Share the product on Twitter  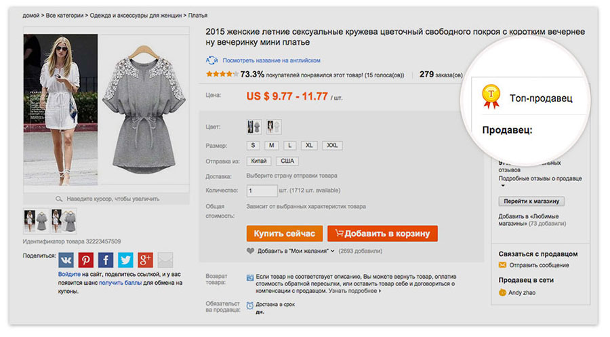tap(125, 260)
